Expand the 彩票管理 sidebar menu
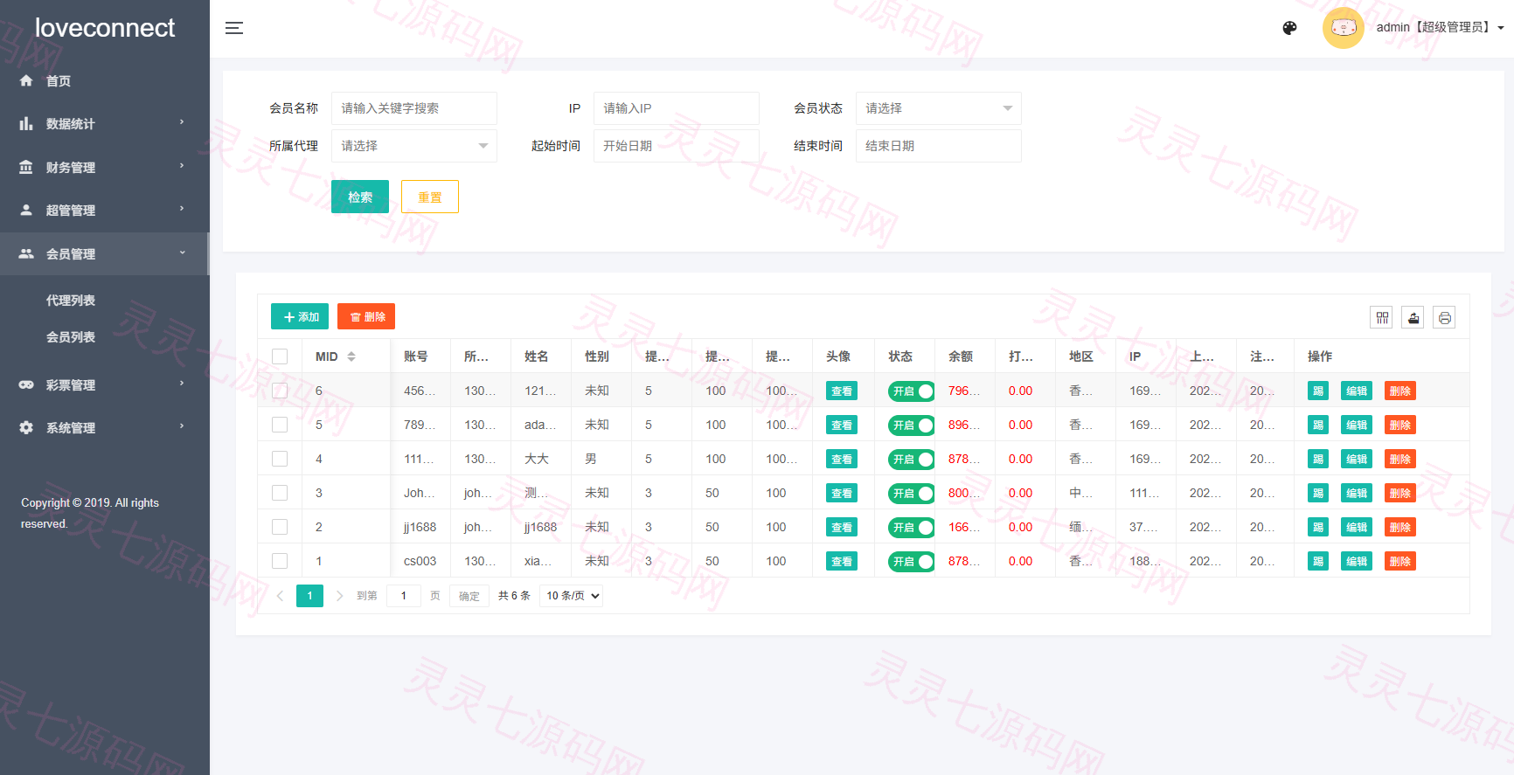 105,384
